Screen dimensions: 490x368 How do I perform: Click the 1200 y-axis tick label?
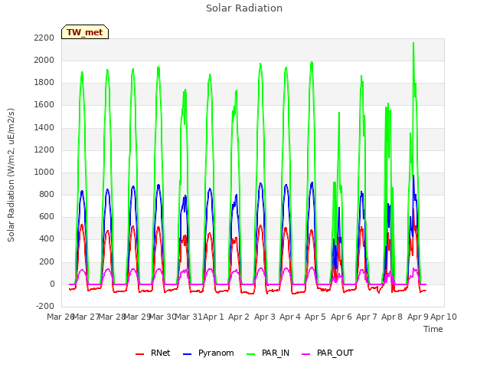tap(44, 150)
